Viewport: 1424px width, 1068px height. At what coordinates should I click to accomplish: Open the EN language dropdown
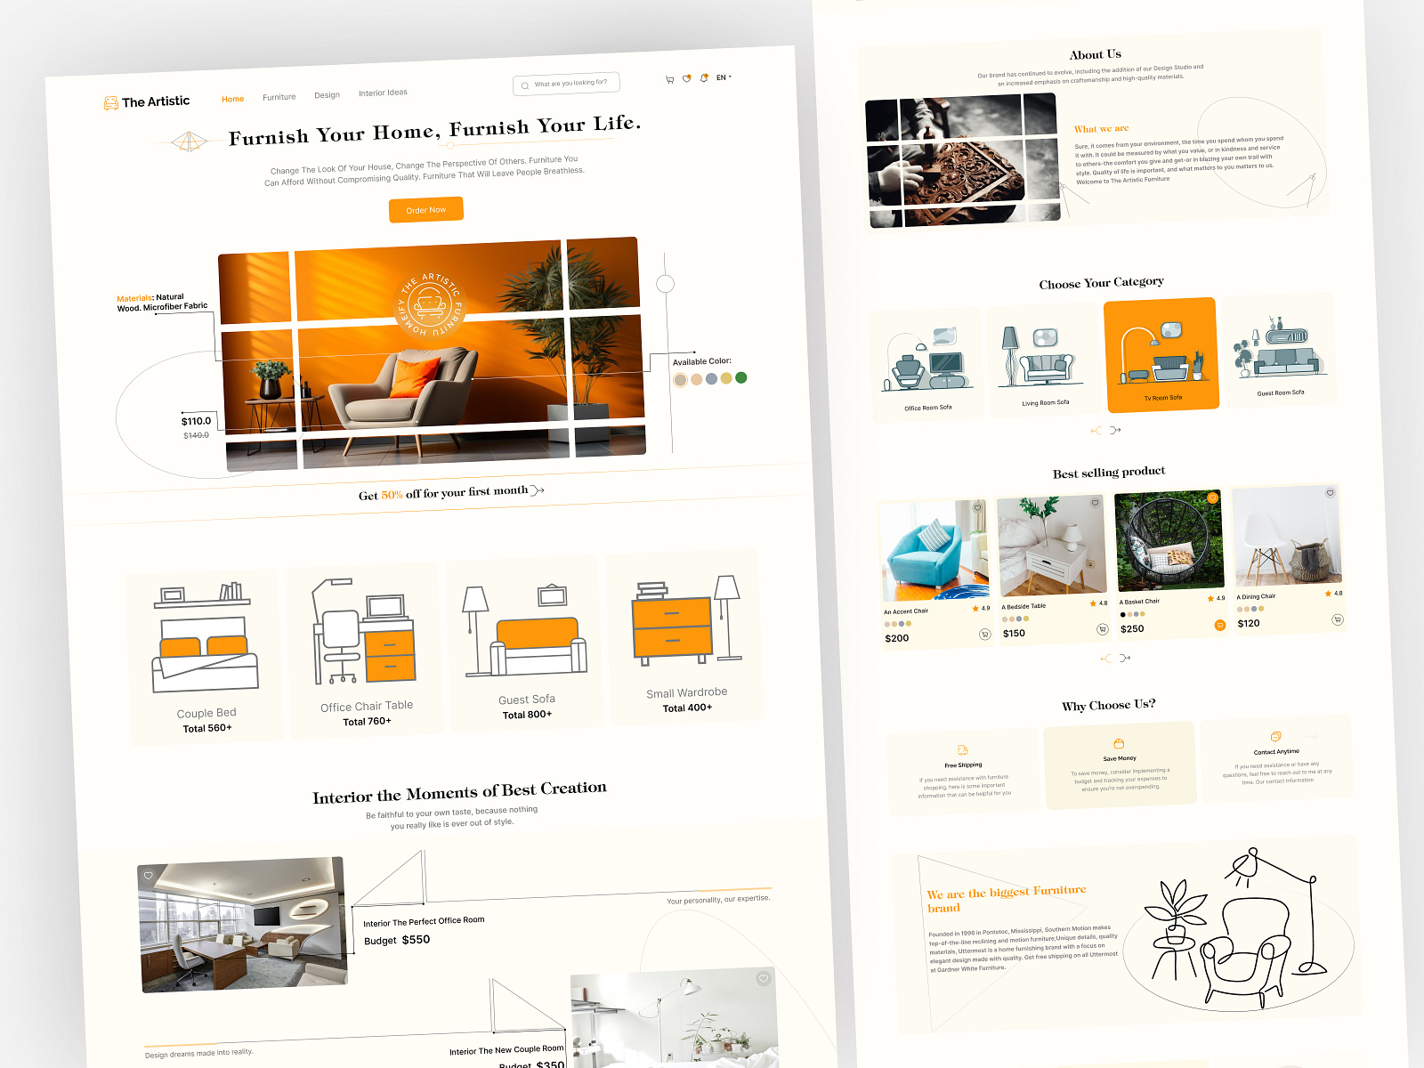(723, 77)
